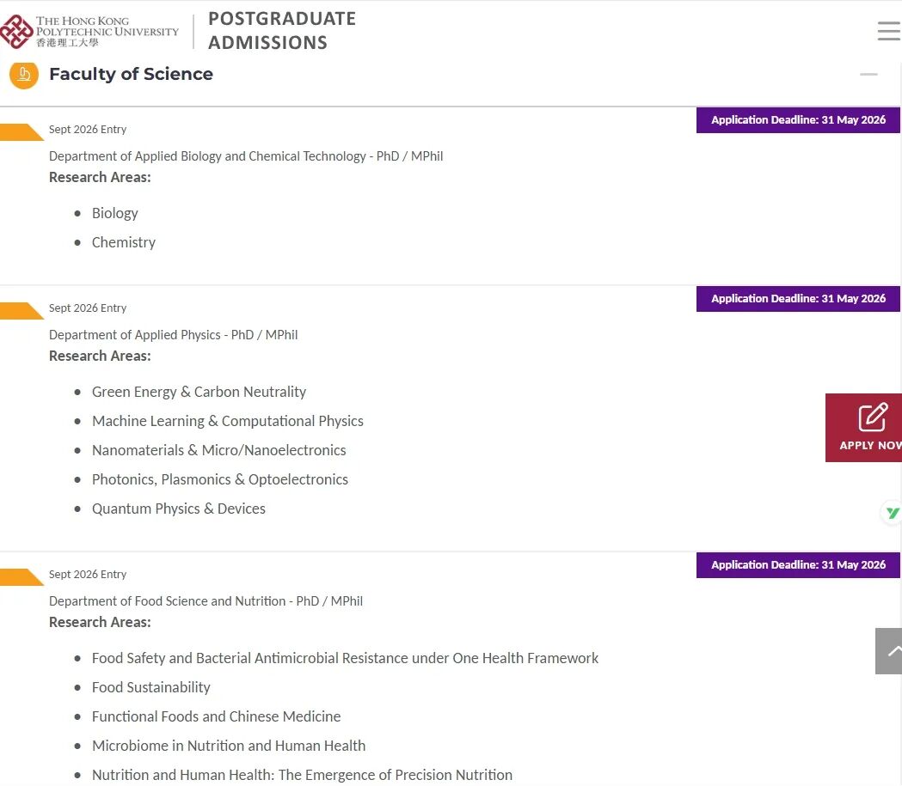This screenshot has width=902, height=786.
Task: Open Postgraduate Admissions home link
Action: click(x=281, y=31)
